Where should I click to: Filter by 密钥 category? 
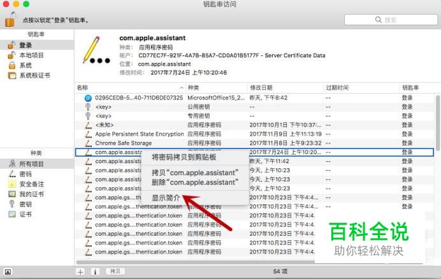pos(37,204)
